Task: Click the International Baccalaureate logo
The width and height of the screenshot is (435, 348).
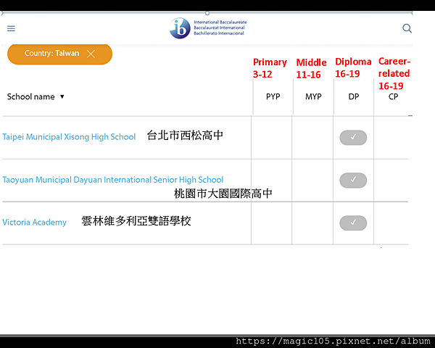Action: pyautogui.click(x=208, y=28)
